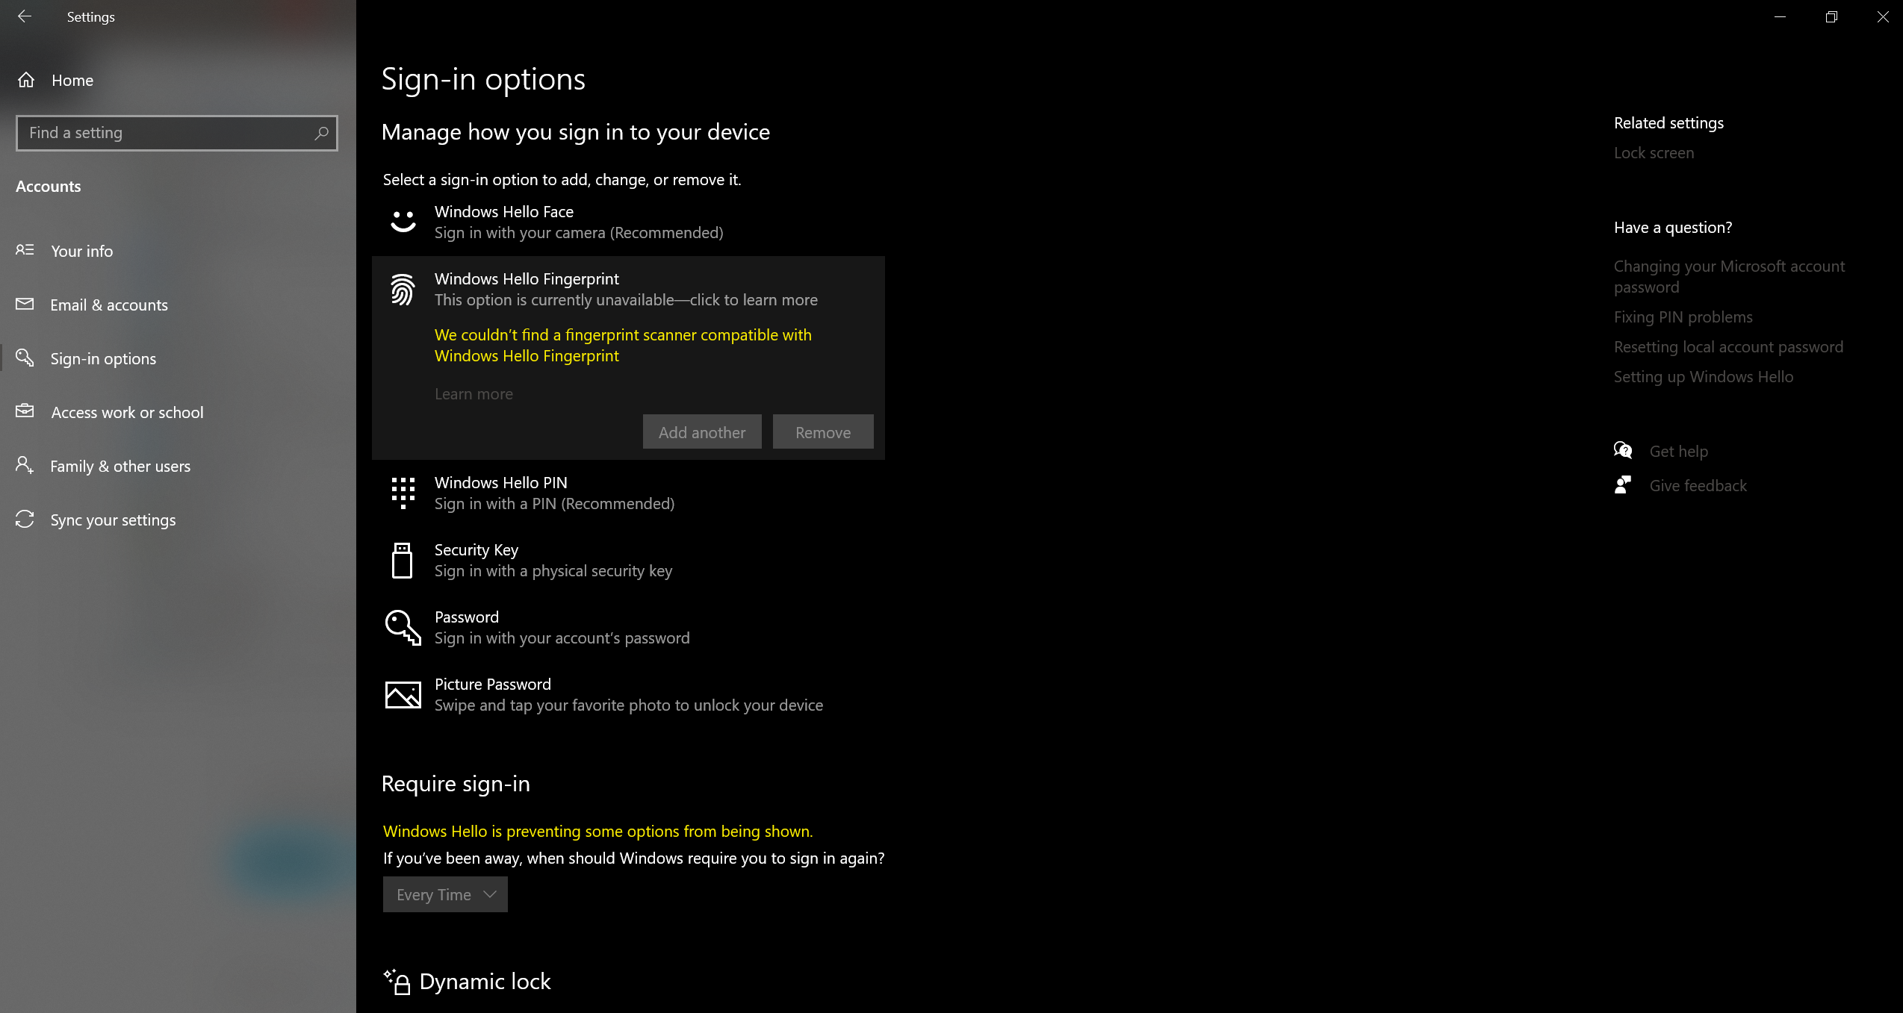Click the Related settings heading
This screenshot has width=1903, height=1013.
1668,122
